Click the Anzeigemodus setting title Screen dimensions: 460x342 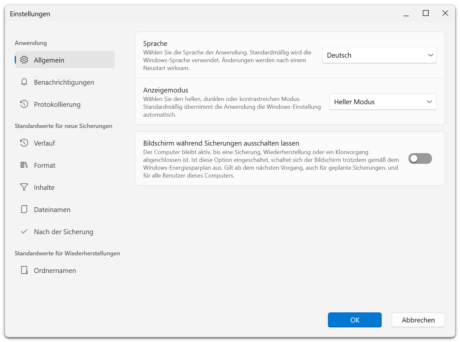[x=166, y=90]
